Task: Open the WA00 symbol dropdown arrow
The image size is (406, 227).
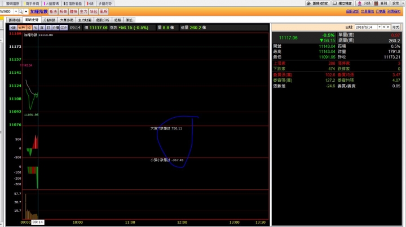Action: pyautogui.click(x=16, y=12)
